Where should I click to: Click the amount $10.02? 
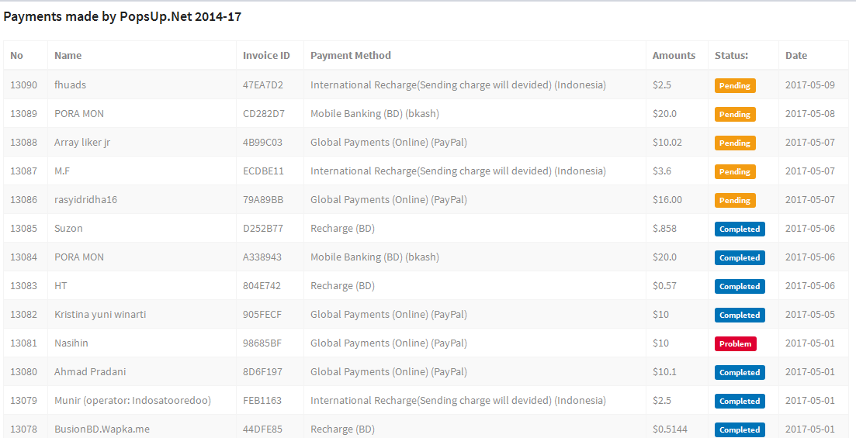click(667, 143)
